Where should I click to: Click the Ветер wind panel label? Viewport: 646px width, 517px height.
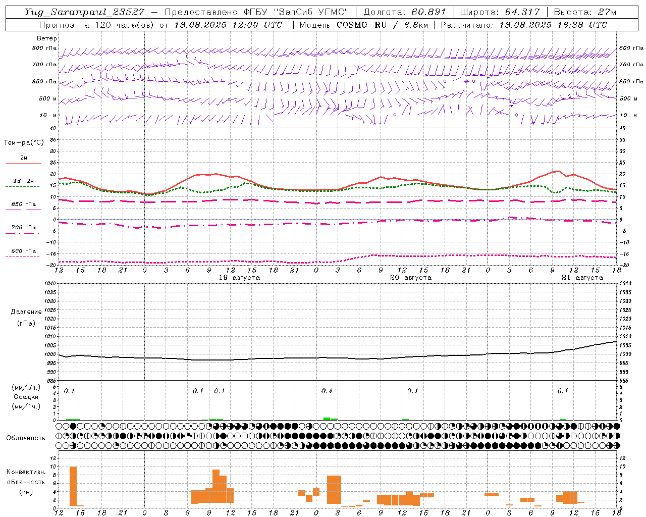pos(47,38)
